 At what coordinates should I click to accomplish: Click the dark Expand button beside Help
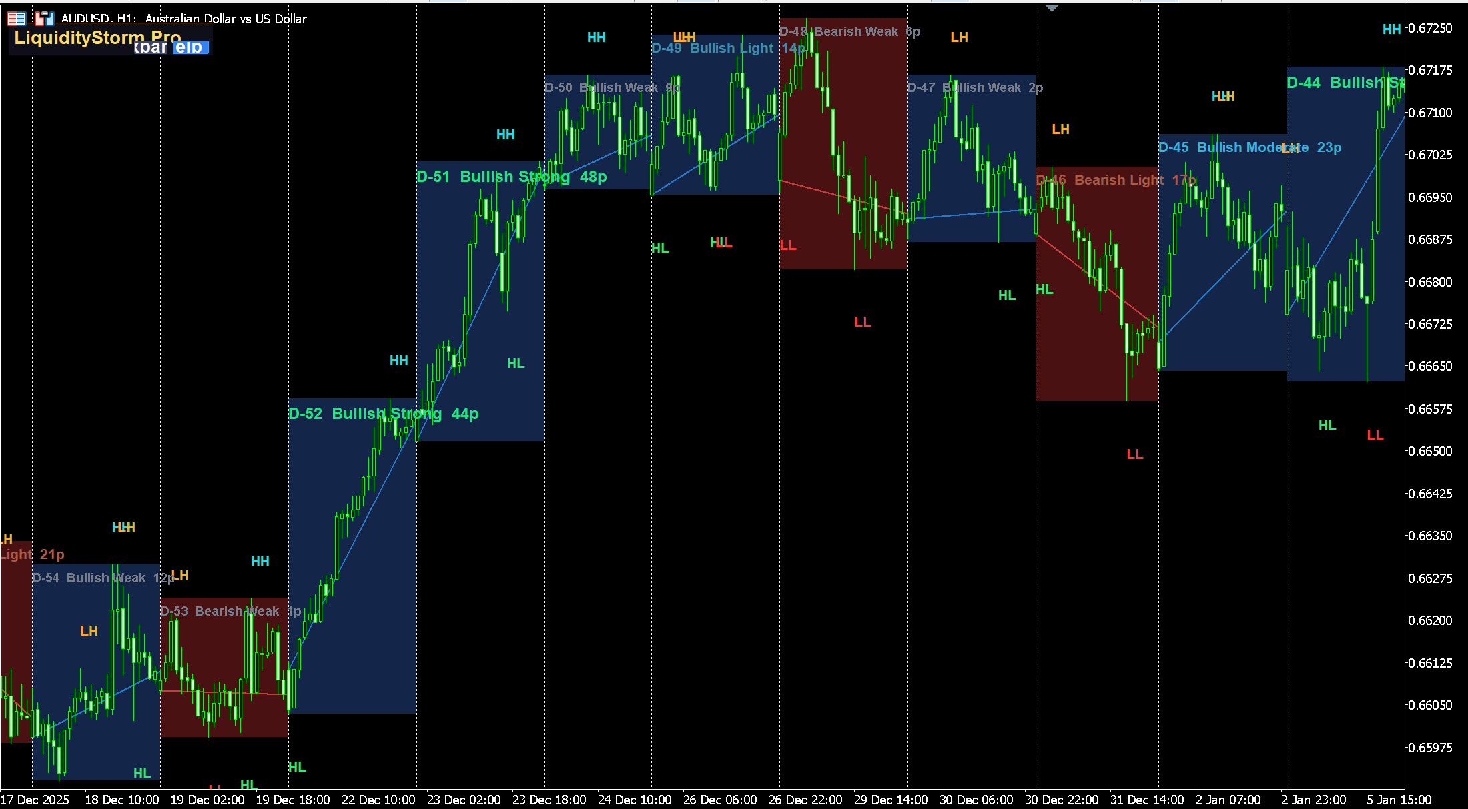click(x=151, y=47)
